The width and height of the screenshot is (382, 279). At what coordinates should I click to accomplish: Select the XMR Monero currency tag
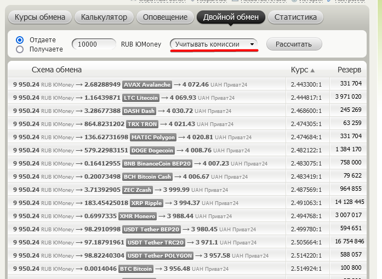point(138,216)
